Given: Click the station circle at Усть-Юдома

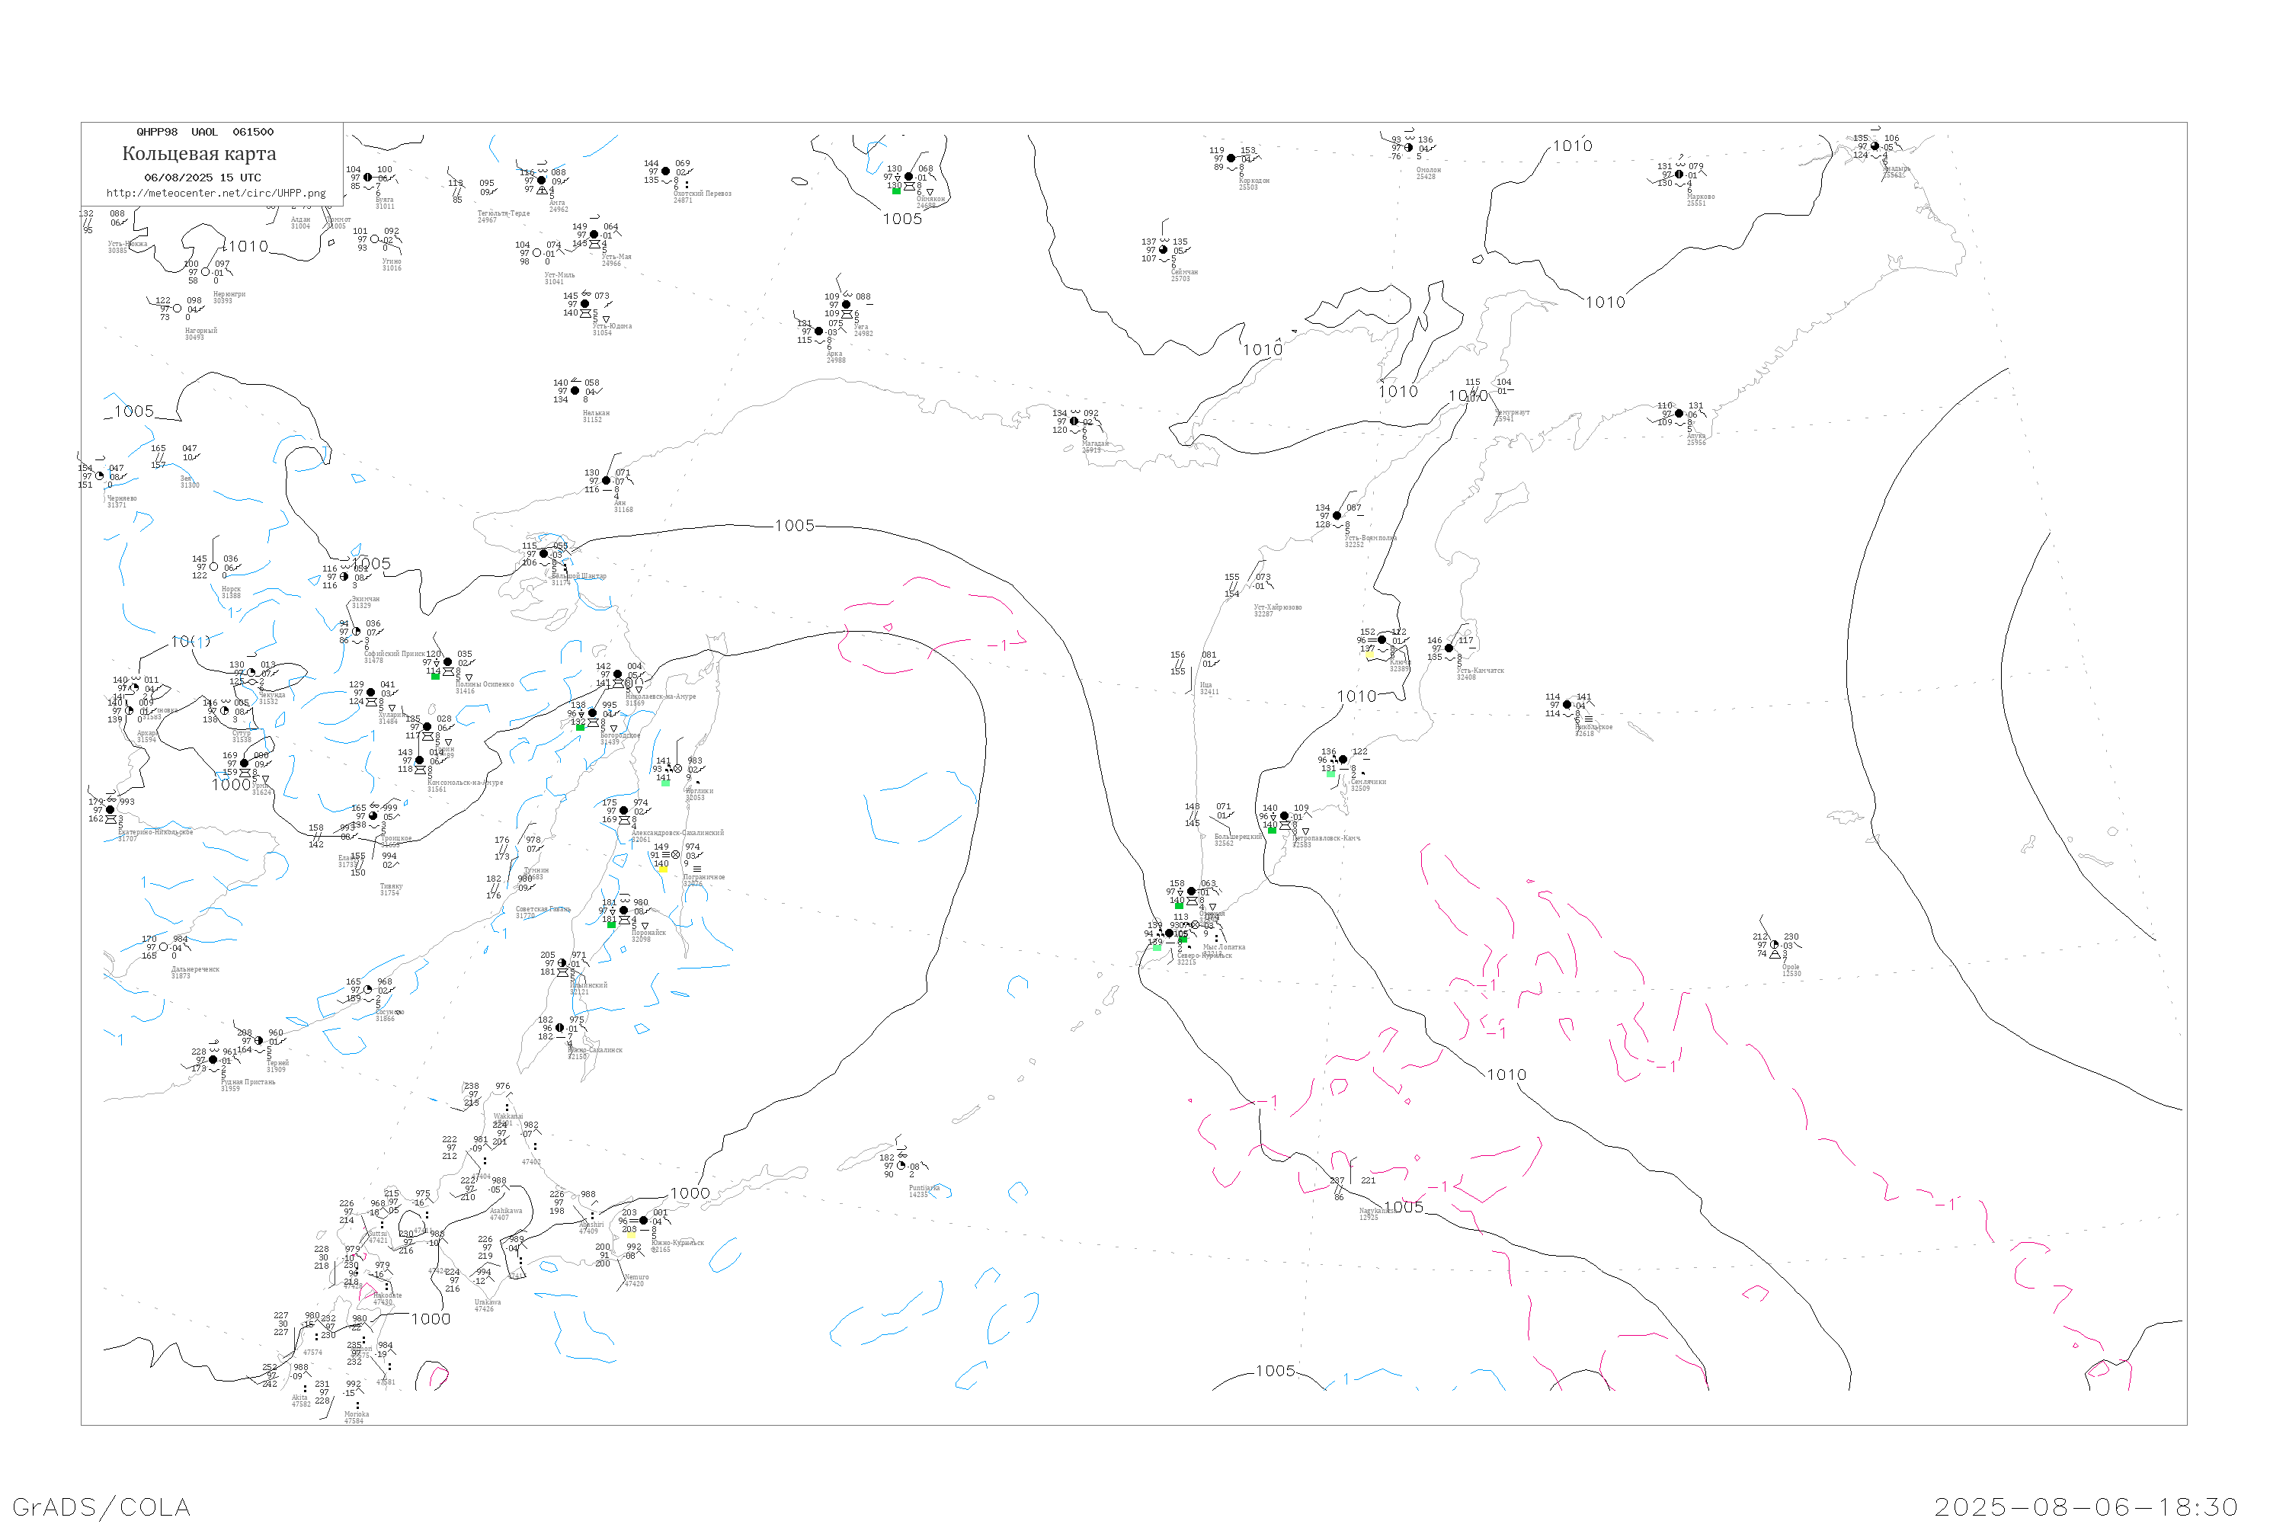Looking at the screenshot, I should (585, 304).
